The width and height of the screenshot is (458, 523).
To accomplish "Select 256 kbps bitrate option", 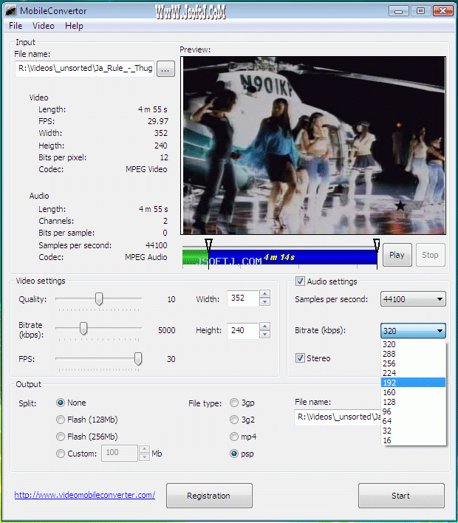I will 413,363.
